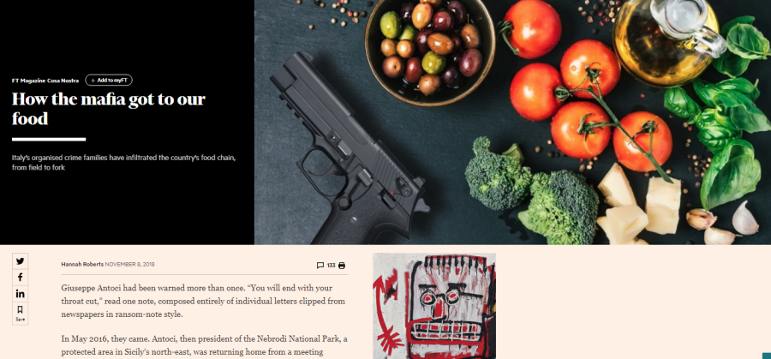771x359 pixels.
Task: Click the subheading about Italy's organised crime families
Action: [x=124, y=163]
